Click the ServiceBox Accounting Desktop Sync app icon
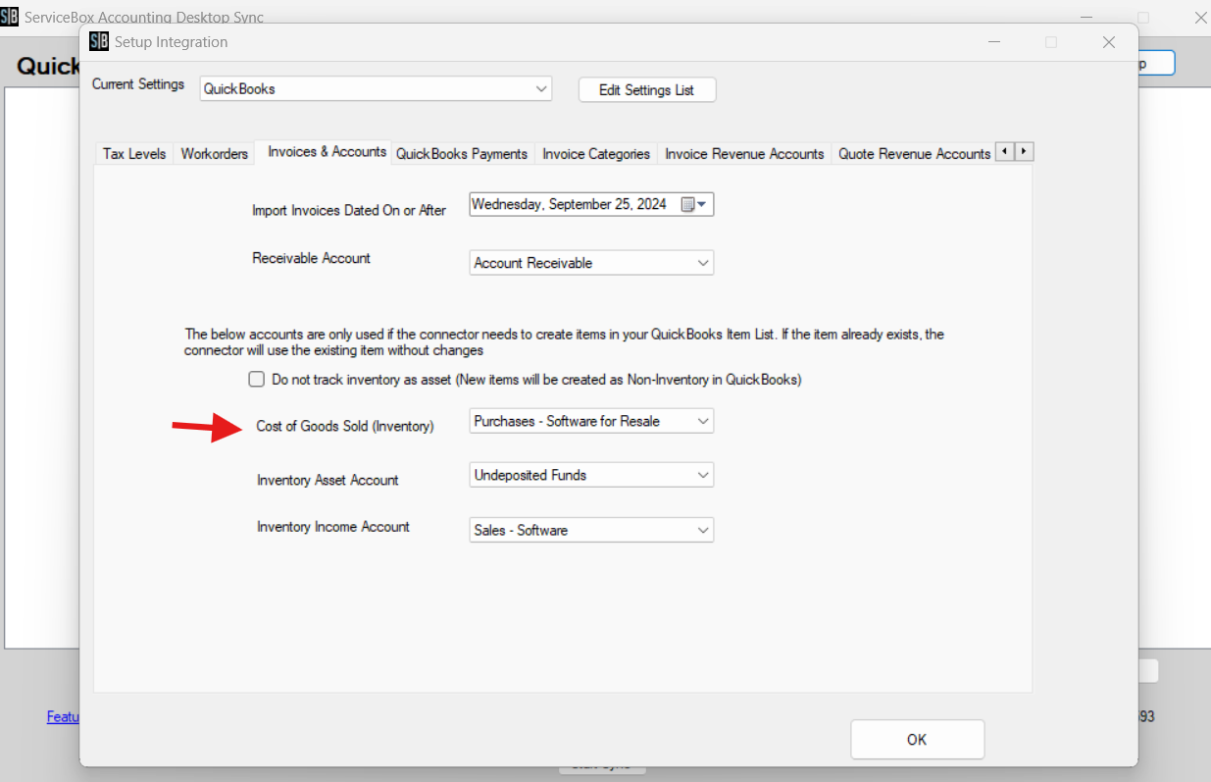 pos(9,17)
